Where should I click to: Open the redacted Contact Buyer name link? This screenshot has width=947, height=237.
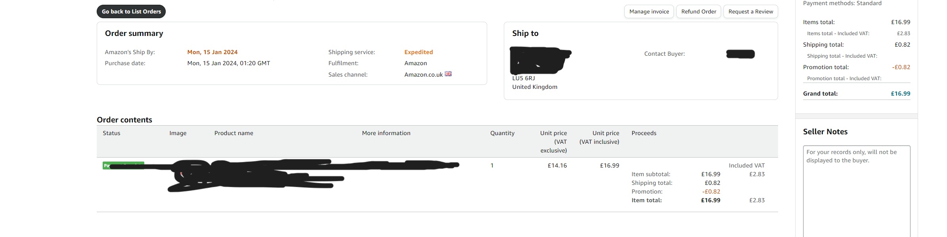tap(740, 54)
